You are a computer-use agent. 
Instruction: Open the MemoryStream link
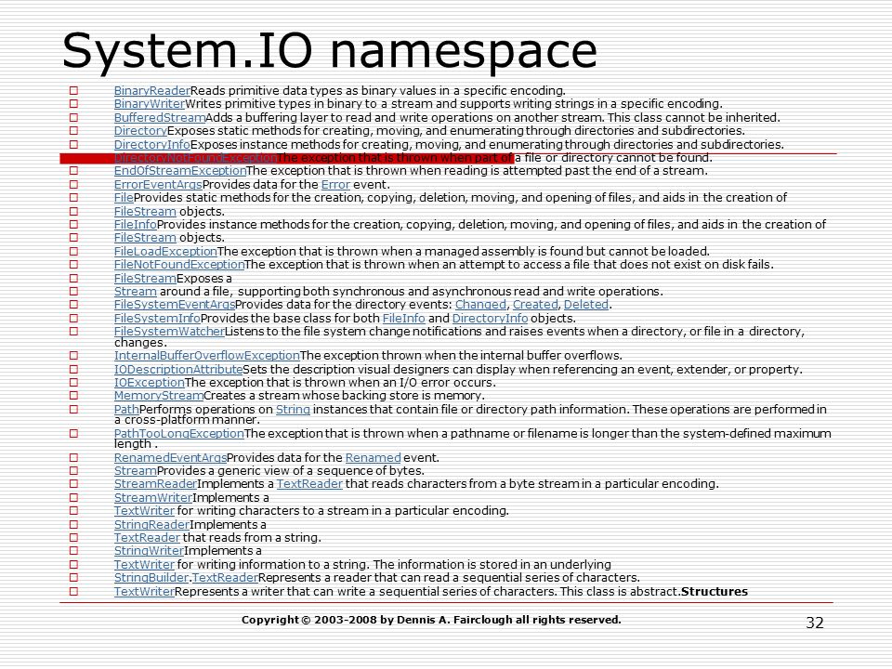pyautogui.click(x=159, y=396)
